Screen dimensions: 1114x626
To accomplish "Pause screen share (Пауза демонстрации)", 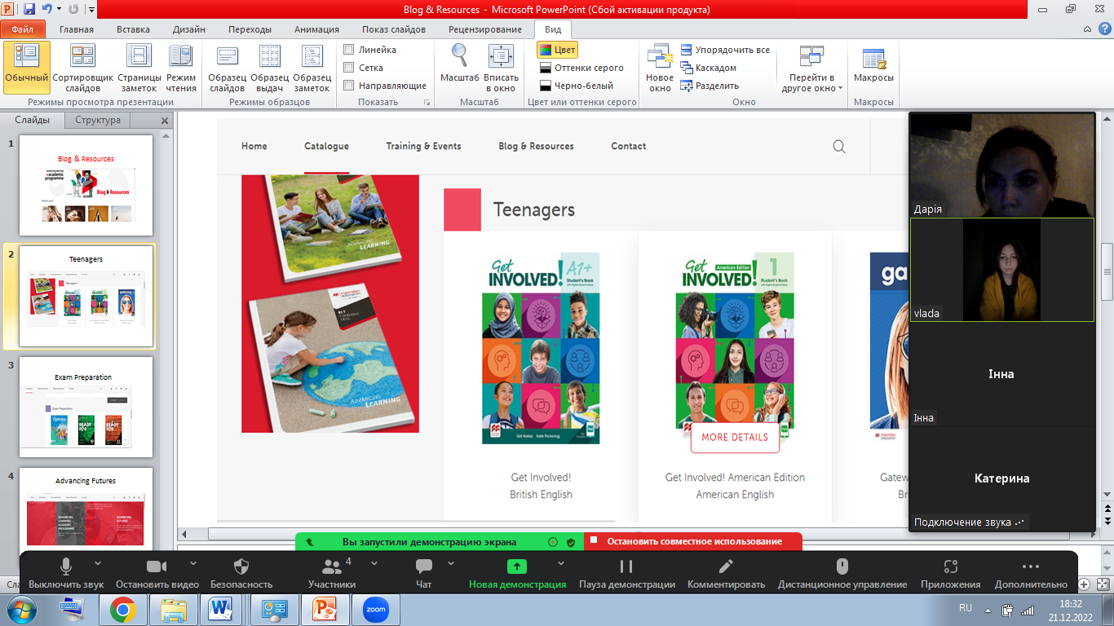I will point(626,575).
